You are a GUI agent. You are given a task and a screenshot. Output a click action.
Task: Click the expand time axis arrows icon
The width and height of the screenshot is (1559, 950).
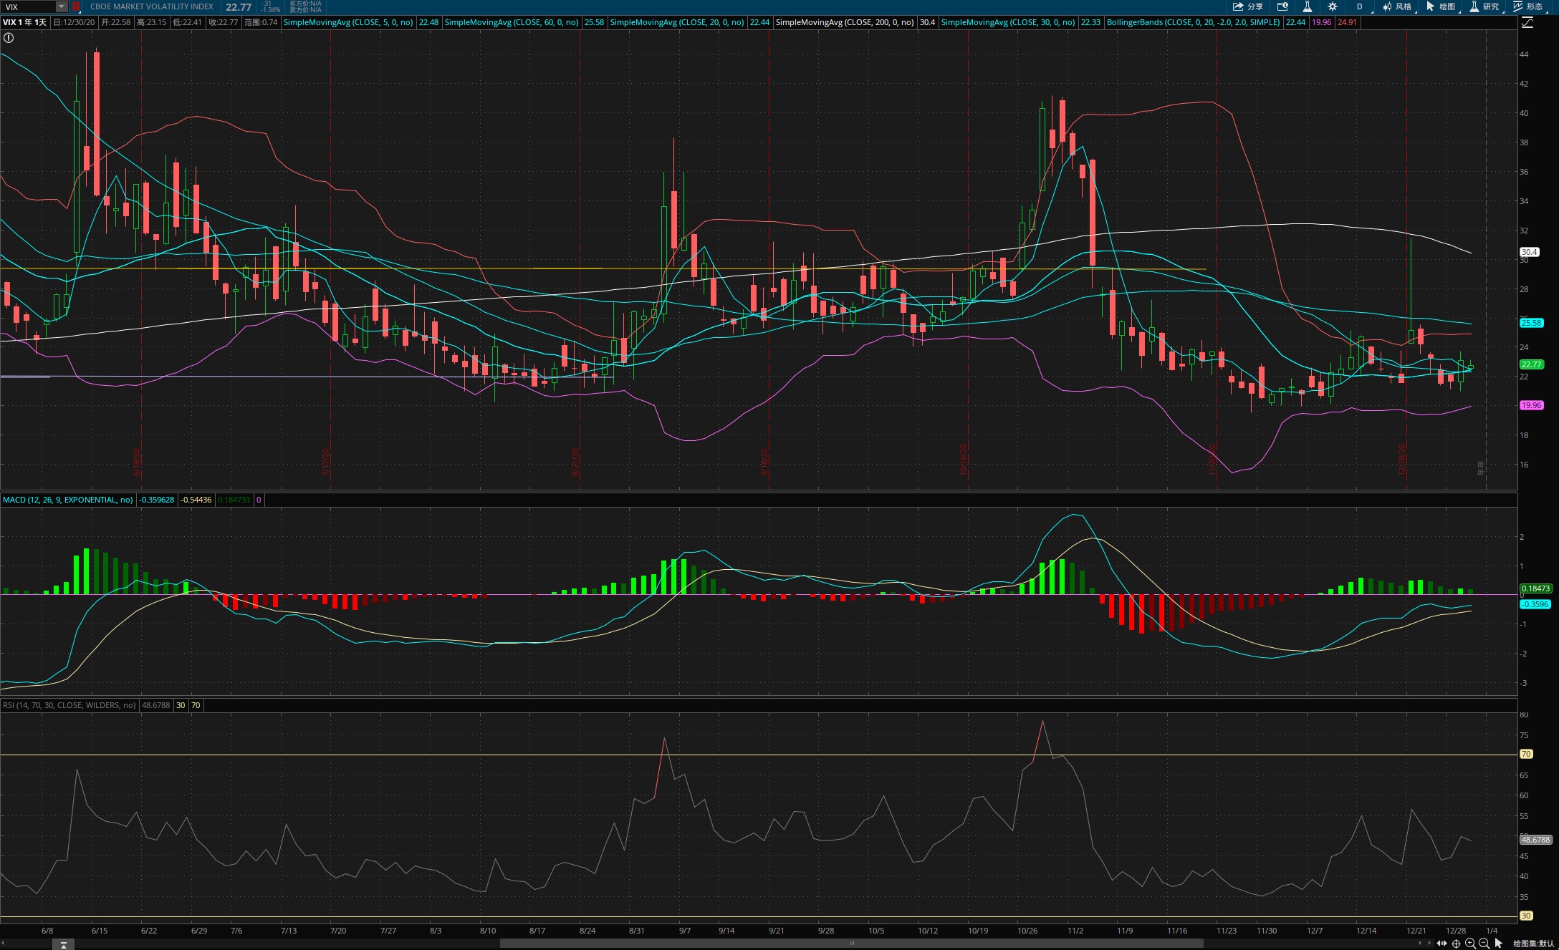coord(1442,944)
